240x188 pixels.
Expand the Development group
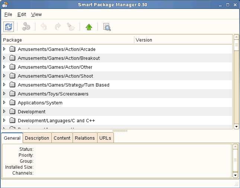4,111
